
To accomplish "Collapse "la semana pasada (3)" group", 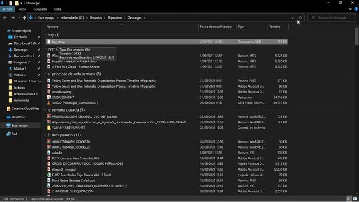I will pyautogui.click(x=45, y=110).
